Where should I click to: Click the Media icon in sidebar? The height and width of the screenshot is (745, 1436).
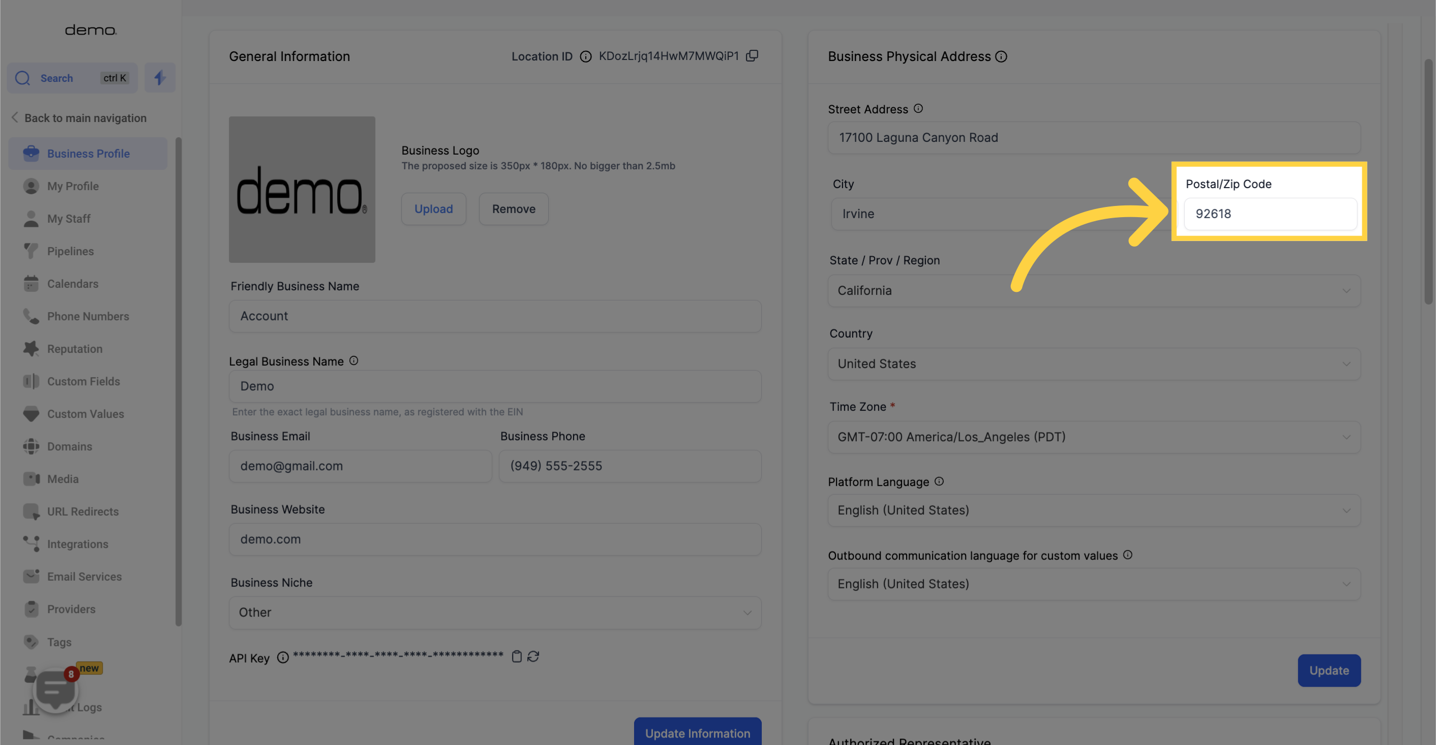pyautogui.click(x=31, y=479)
